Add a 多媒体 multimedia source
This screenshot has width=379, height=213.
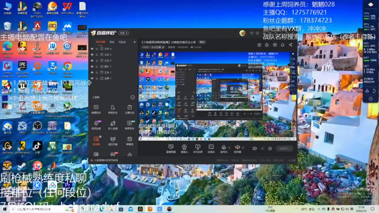[x=211, y=149]
